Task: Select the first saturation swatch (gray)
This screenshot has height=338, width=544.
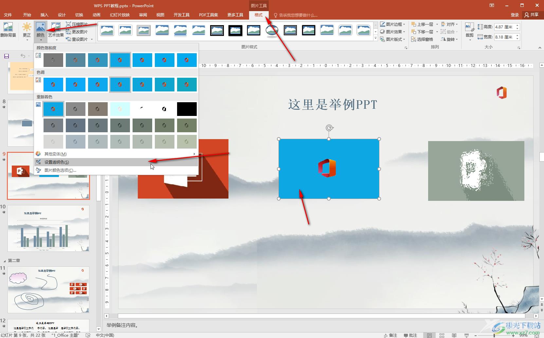Action: [53, 60]
